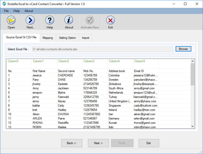Open the Help menu

pyautogui.click(x=16, y=11)
